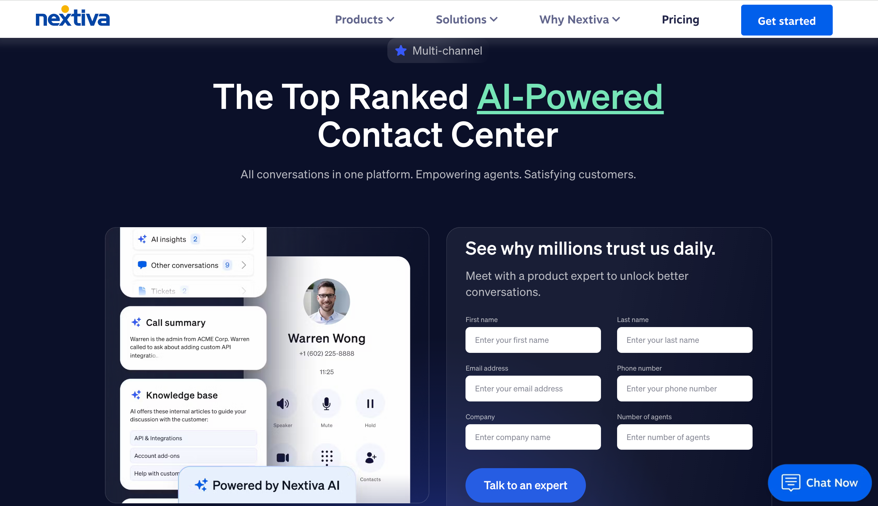Click the Multi-channel star badge
878x506 pixels.
(x=438, y=51)
